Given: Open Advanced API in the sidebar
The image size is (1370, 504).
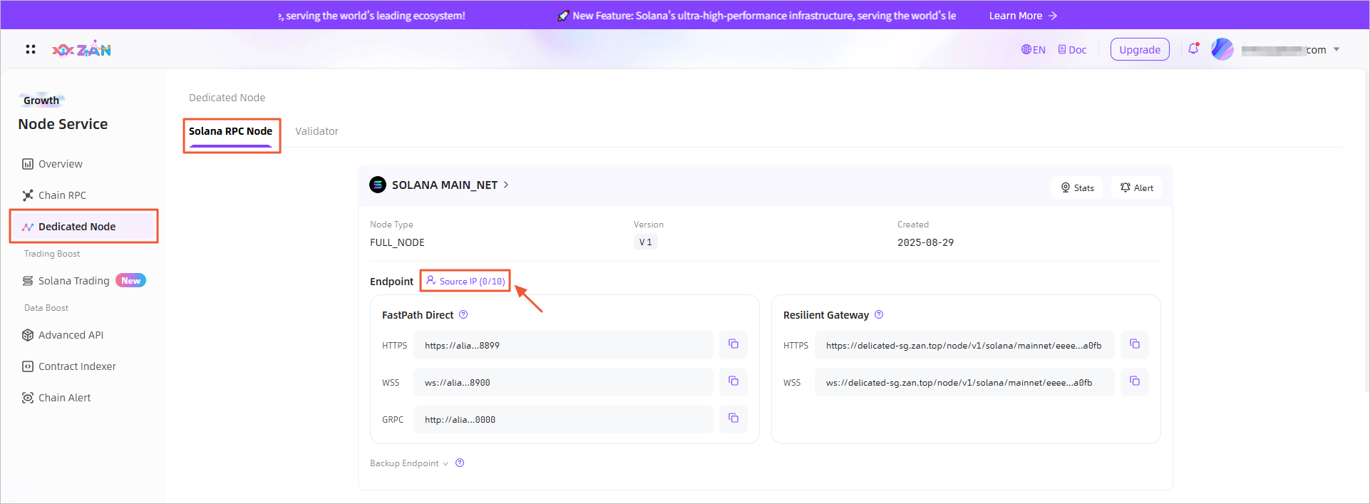Looking at the screenshot, I should 63,335.
